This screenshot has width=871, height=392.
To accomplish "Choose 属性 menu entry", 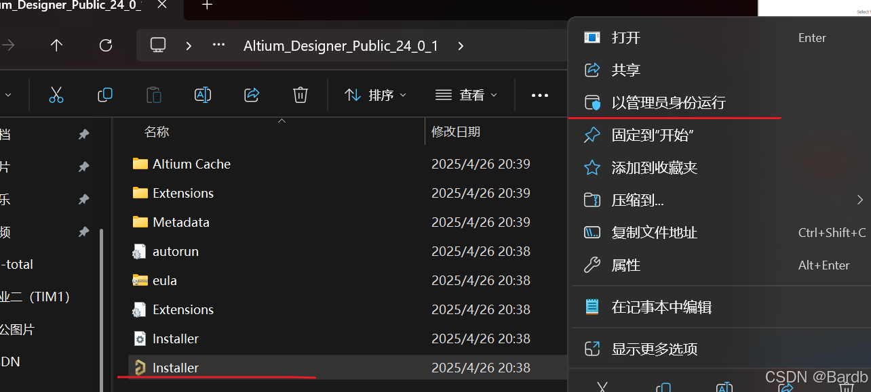I will point(720,265).
